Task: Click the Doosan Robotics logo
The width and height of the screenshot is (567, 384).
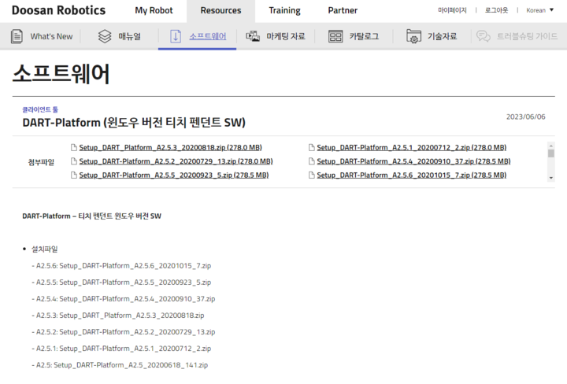Action: [58, 10]
